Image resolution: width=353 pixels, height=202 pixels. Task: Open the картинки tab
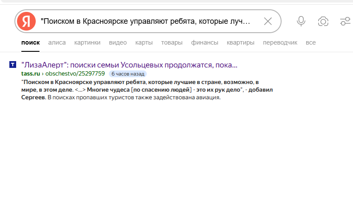[x=87, y=42]
